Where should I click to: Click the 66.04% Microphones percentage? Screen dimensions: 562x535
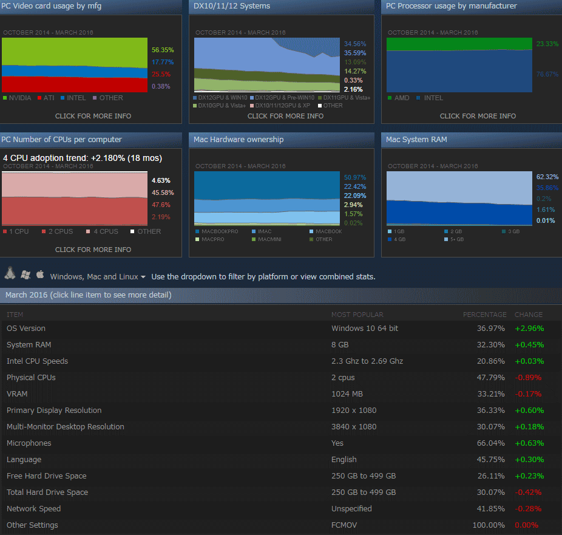pos(490,443)
